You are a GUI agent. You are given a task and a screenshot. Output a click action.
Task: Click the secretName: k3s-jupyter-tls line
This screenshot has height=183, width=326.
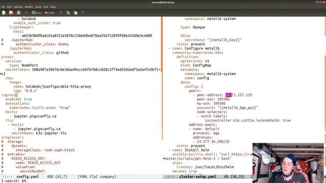coord(39,133)
